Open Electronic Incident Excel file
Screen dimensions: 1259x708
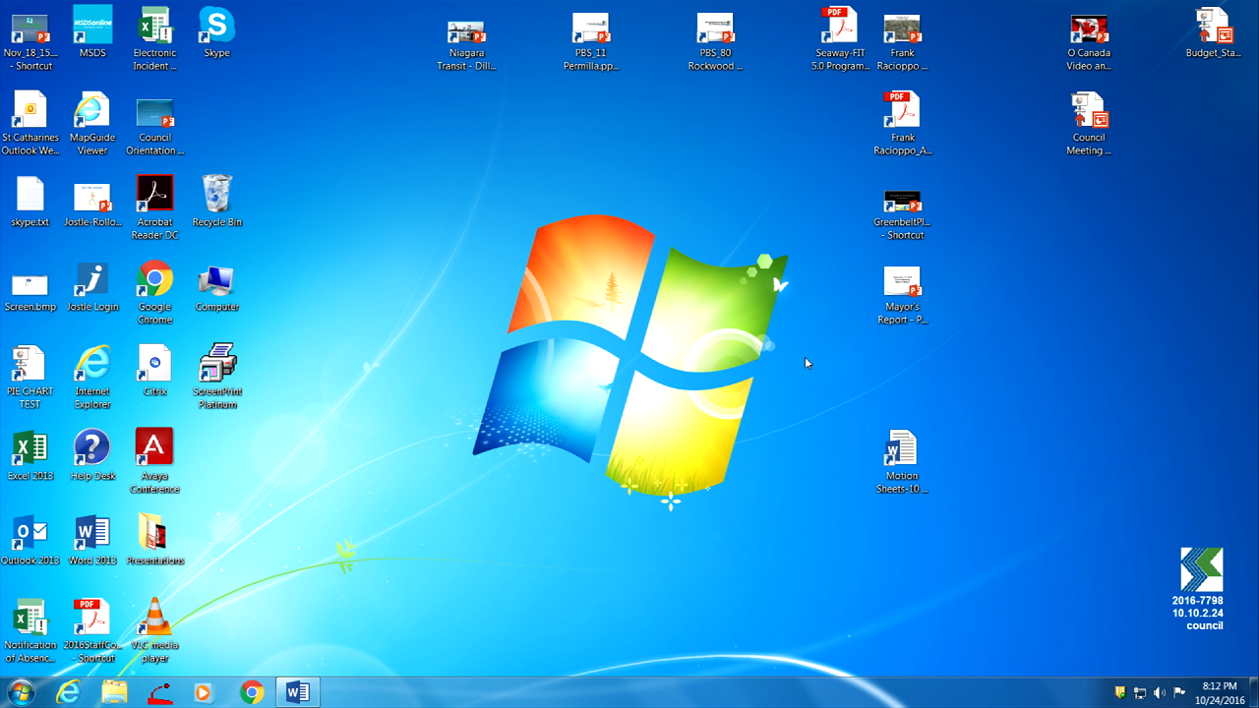pyautogui.click(x=154, y=39)
